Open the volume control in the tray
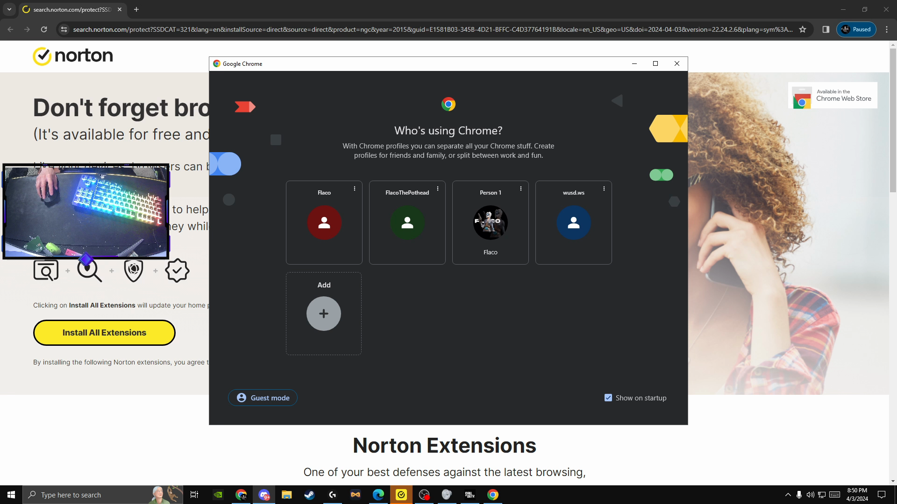This screenshot has width=897, height=504. click(x=811, y=495)
